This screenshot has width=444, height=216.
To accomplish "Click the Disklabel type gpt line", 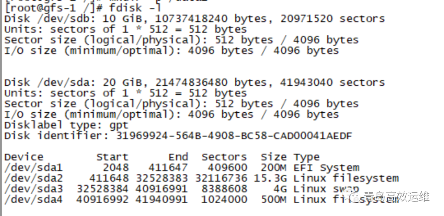I will pos(67,125).
